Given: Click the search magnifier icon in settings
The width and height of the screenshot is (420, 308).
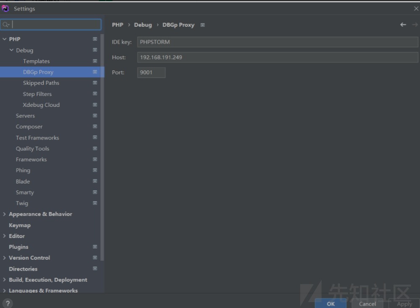Looking at the screenshot, I should click(x=5, y=25).
